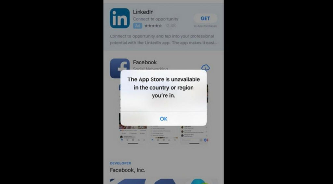333x184 pixels.
Task: Open the LinkedIn app icon
Action: pyautogui.click(x=120, y=18)
